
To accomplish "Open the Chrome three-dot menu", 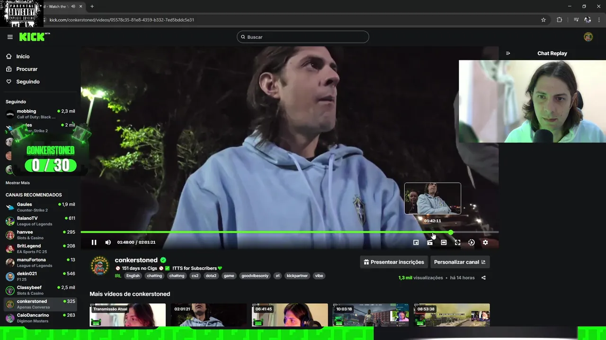I will click(599, 20).
